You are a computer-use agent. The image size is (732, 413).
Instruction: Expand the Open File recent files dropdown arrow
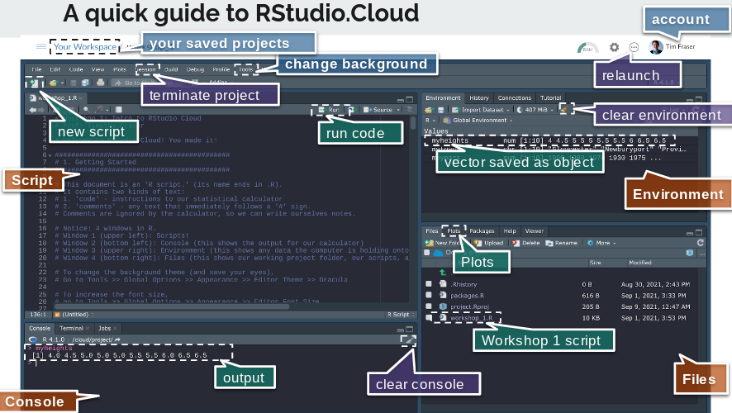pyautogui.click(x=62, y=83)
